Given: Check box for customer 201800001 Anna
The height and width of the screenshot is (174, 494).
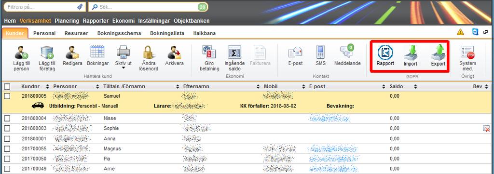Looking at the screenshot, I should pyautogui.click(x=7, y=138).
